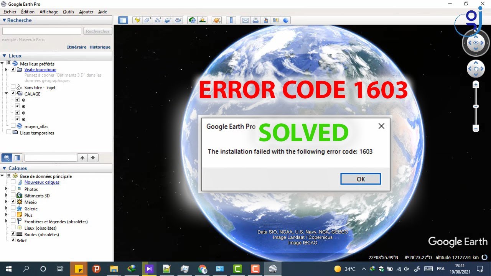Open the Fichier menu

click(x=10, y=12)
